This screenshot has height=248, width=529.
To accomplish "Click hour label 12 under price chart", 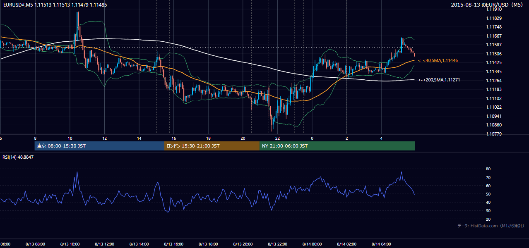I will 104,138.
